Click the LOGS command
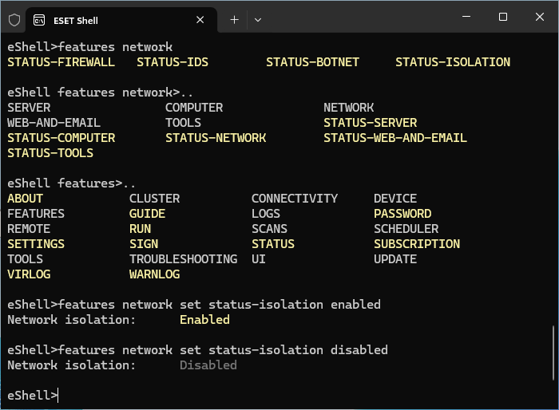Image resolution: width=559 pixels, height=410 pixels. click(x=266, y=213)
